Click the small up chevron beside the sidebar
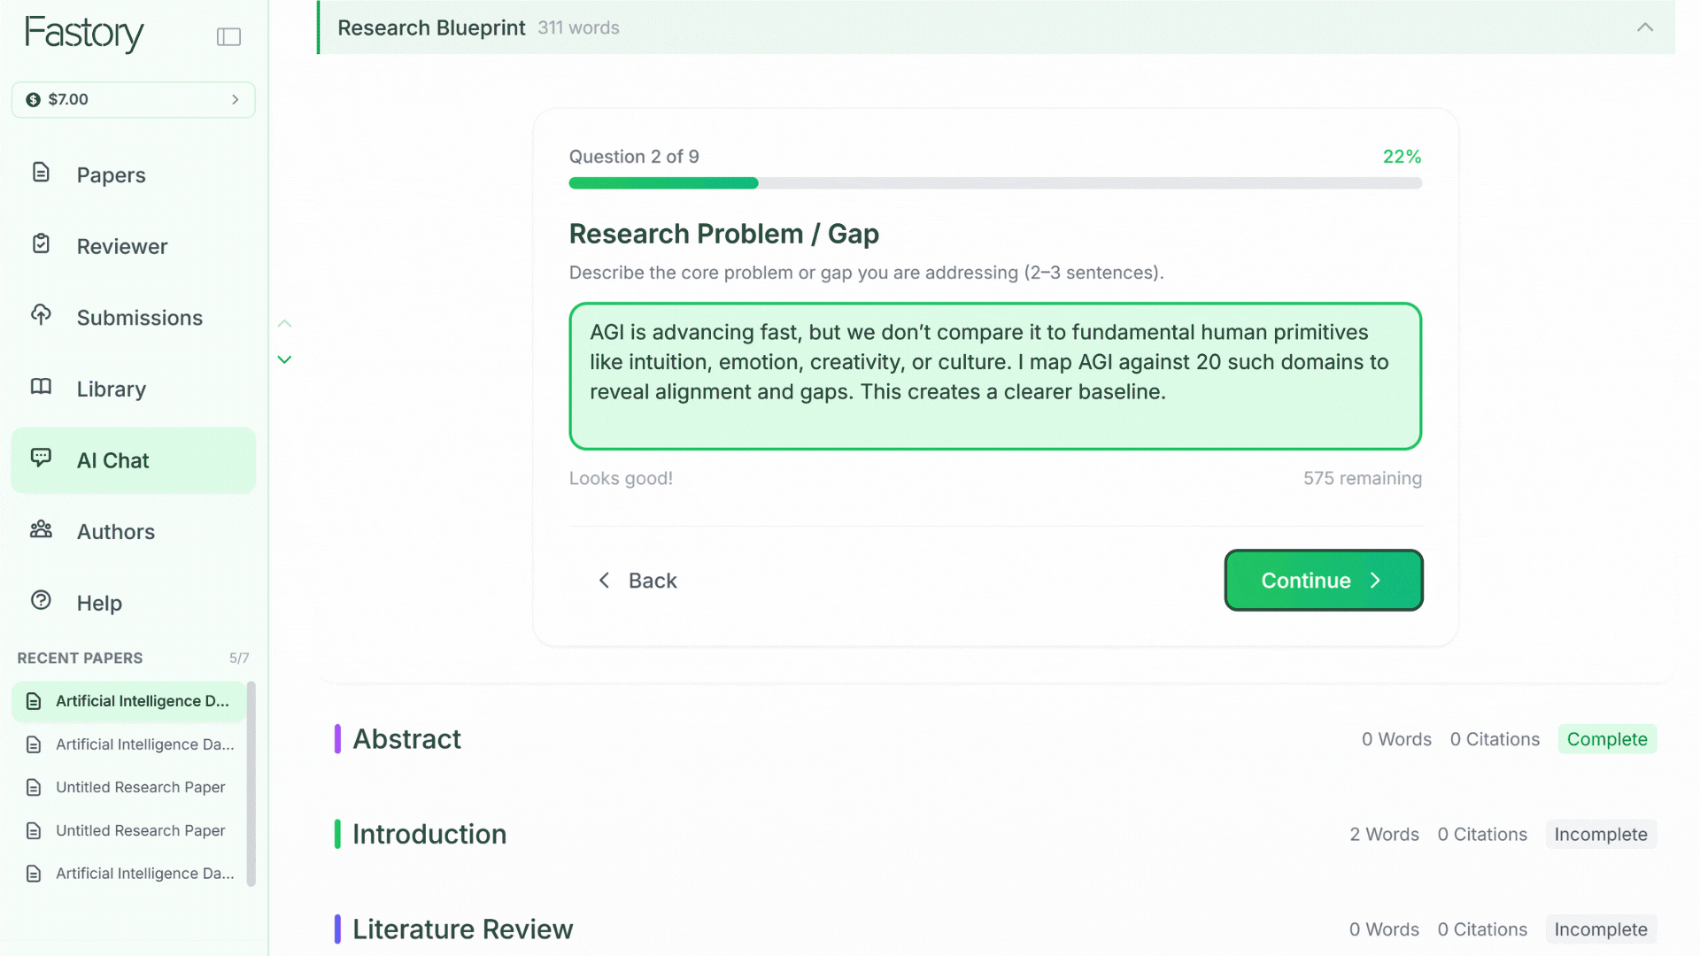 284,324
